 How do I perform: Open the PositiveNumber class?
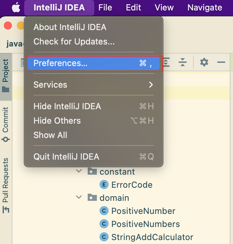coord(143,211)
